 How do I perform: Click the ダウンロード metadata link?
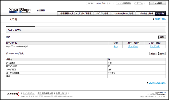point(133,46)
